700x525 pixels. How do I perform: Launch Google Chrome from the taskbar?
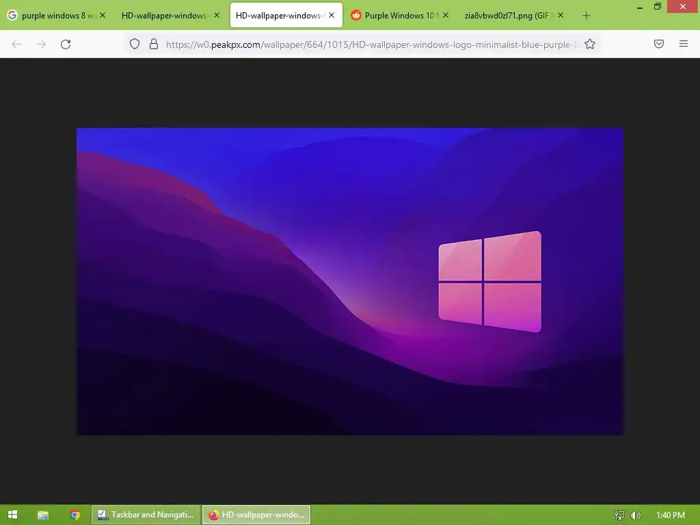point(75,515)
